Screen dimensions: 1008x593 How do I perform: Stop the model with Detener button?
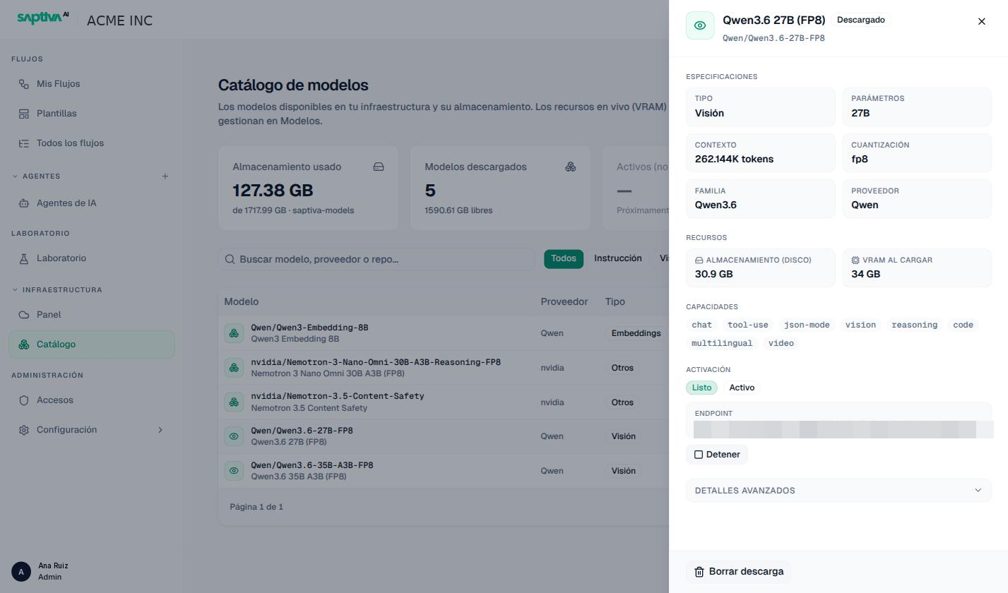coord(717,455)
